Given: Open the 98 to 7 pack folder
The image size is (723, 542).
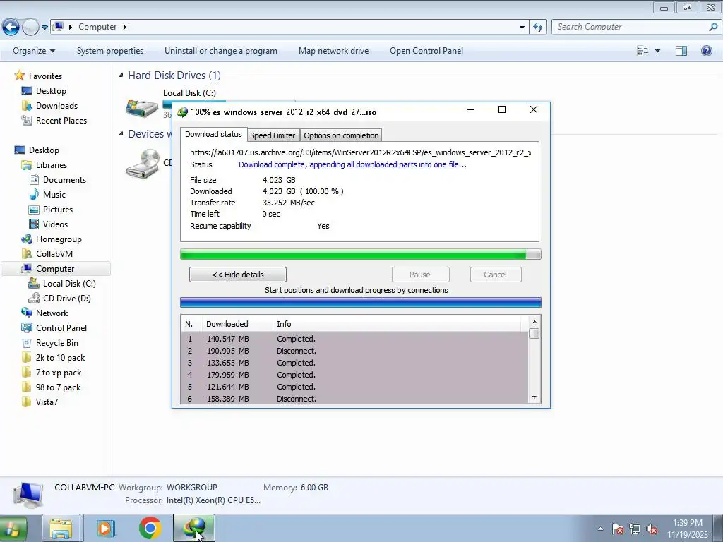Looking at the screenshot, I should [51, 387].
